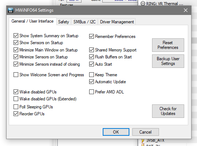Image resolution: width=197 pixels, height=146 pixels.
Task: Confirm settings with OK
Action: (116, 132)
